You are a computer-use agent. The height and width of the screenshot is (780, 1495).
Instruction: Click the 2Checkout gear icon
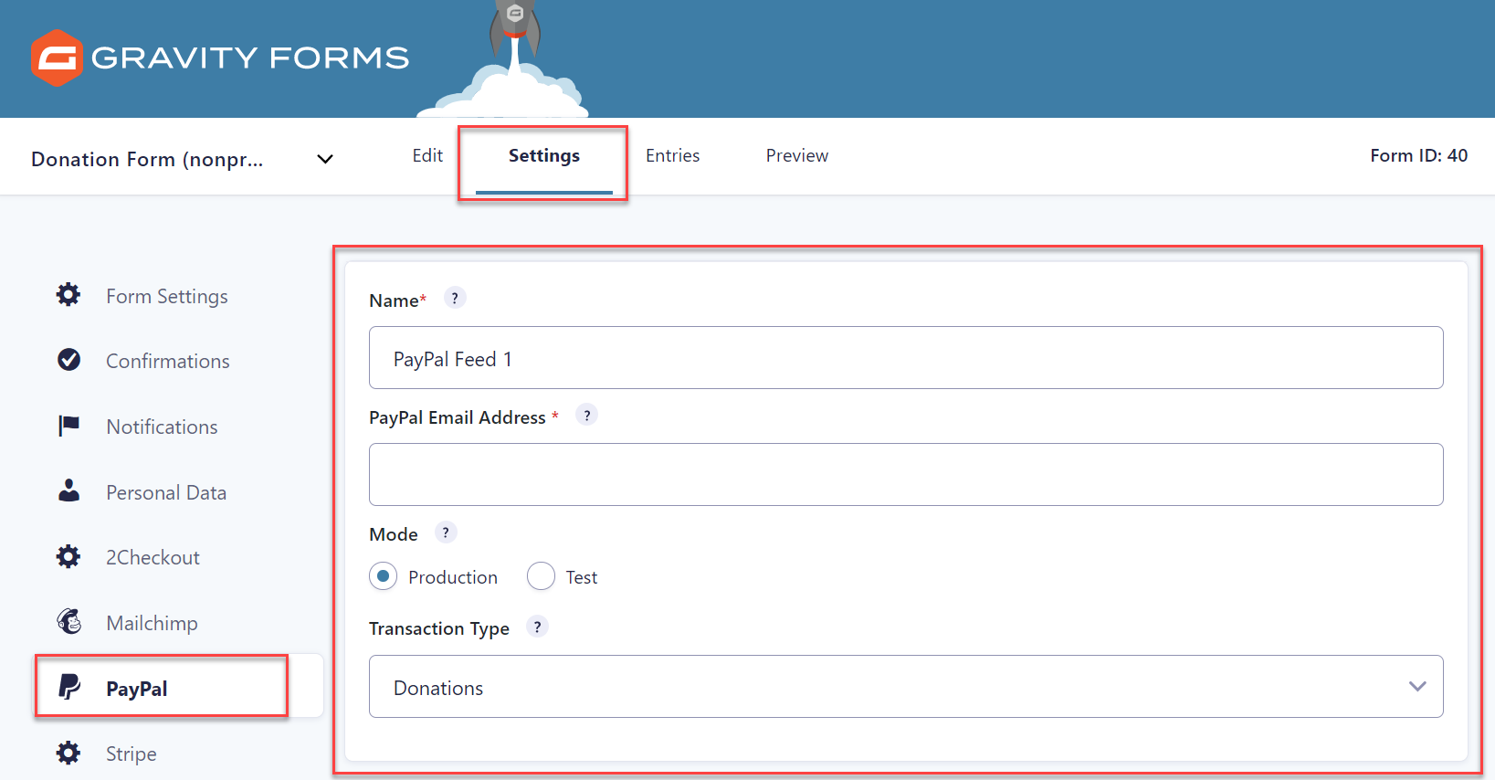[x=68, y=556]
